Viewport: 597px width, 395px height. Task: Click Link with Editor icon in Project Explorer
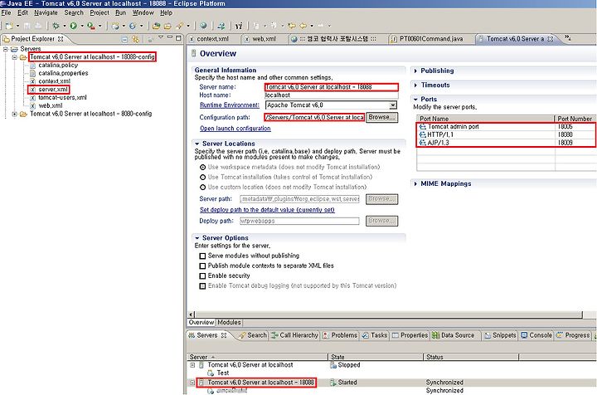pyautogui.click(x=135, y=39)
